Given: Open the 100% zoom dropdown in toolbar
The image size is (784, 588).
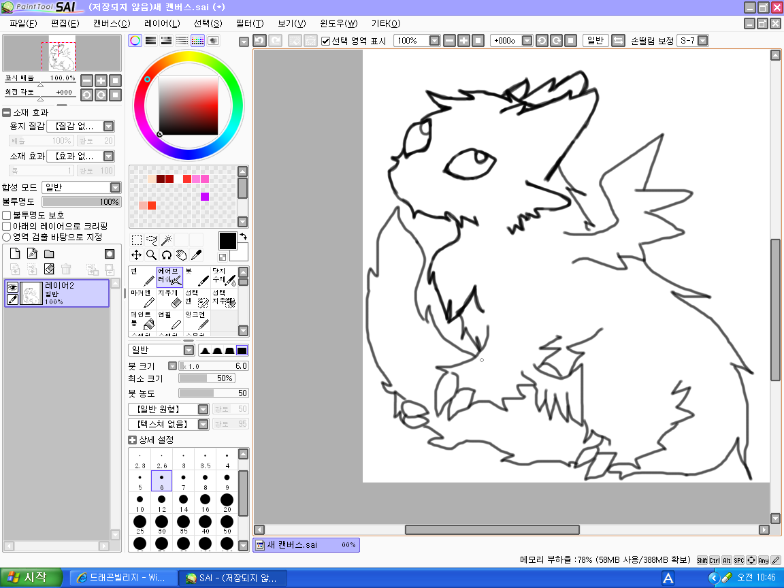Looking at the screenshot, I should (x=434, y=41).
